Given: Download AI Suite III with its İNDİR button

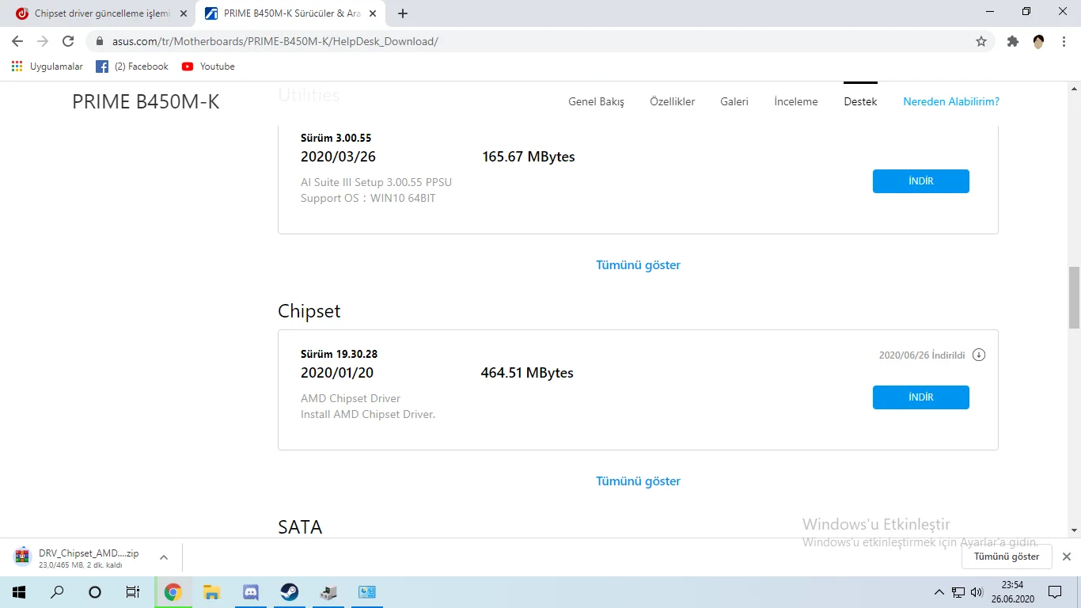Looking at the screenshot, I should (x=921, y=181).
